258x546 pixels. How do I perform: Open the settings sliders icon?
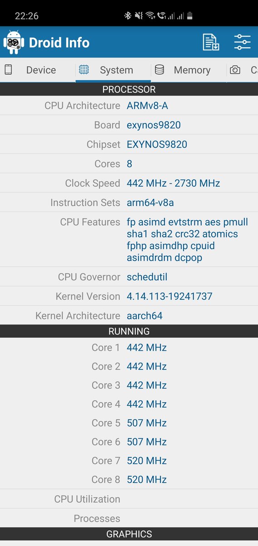tap(243, 42)
